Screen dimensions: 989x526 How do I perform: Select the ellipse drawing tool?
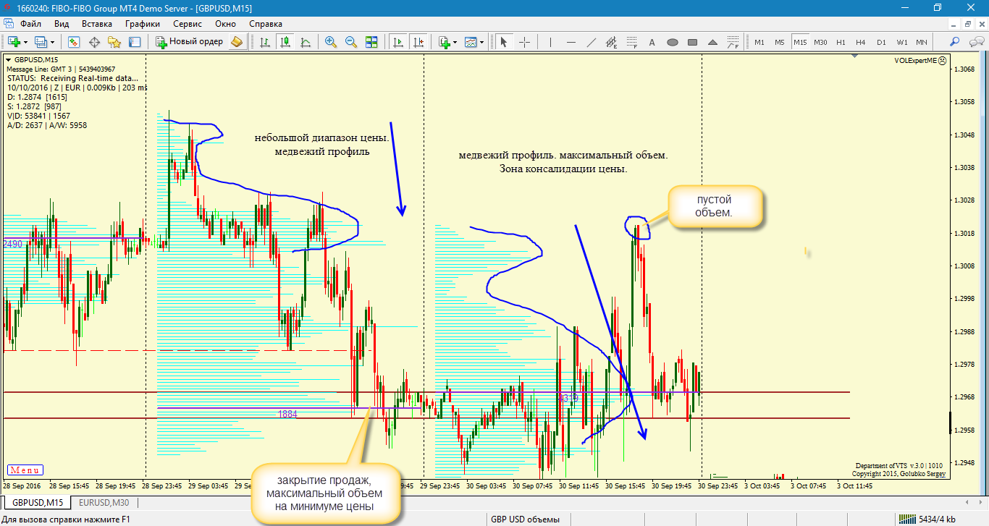point(673,42)
